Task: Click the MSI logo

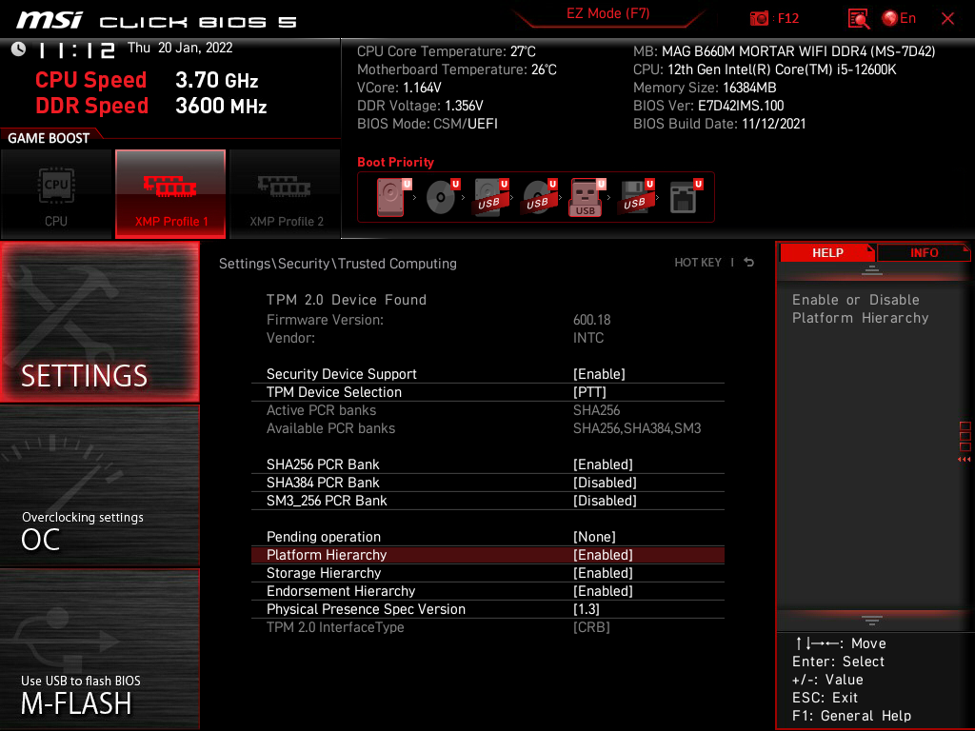Action: click(50, 20)
